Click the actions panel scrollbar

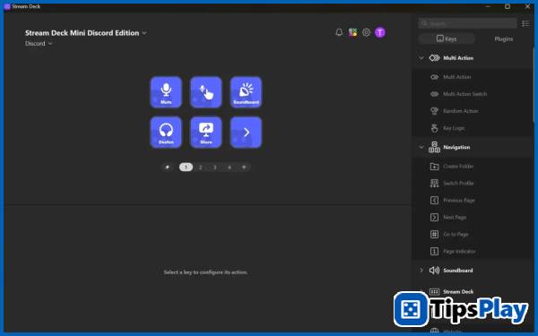pyautogui.click(x=534, y=86)
